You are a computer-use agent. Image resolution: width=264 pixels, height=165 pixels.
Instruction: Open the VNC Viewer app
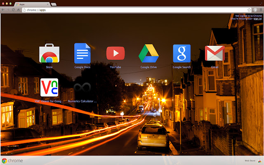click(x=49, y=87)
